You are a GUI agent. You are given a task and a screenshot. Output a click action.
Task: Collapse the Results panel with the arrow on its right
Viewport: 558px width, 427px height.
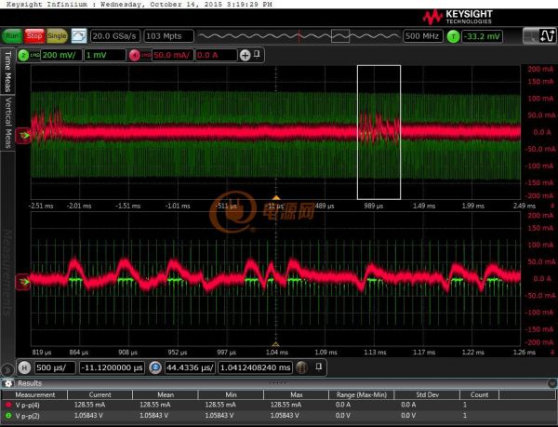(551, 383)
